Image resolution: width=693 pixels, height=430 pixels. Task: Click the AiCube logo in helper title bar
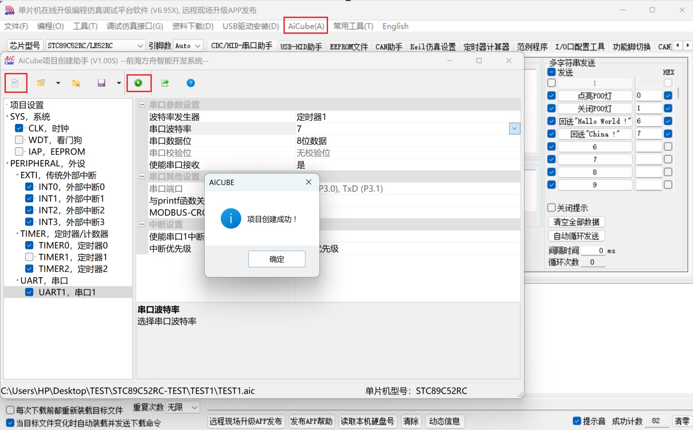9,60
